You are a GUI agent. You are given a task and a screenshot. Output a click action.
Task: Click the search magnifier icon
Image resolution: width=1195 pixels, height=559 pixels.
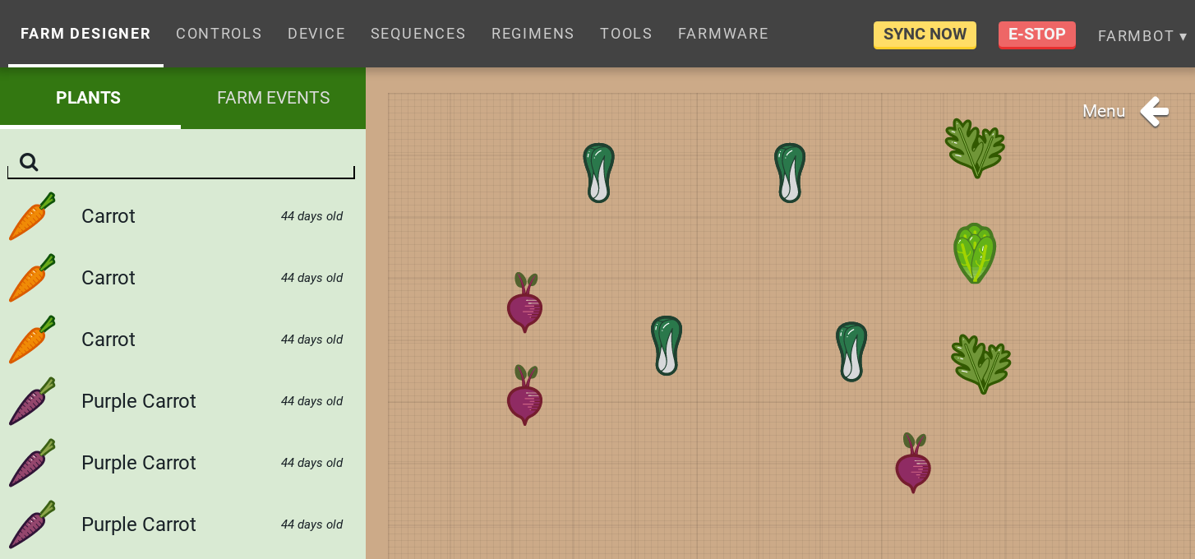pos(29,161)
